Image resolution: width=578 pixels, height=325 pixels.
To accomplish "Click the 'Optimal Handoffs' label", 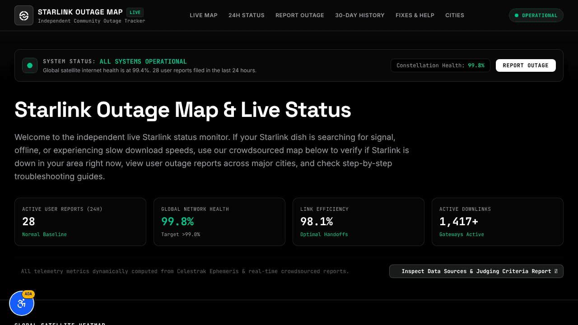I will [x=324, y=234].
